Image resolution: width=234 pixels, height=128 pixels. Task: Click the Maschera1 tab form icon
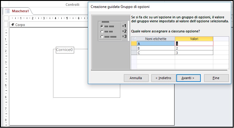(7, 11)
